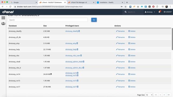173x97 pixels.
Task: Click the cPanel header search magnifier
Action: point(125,12)
